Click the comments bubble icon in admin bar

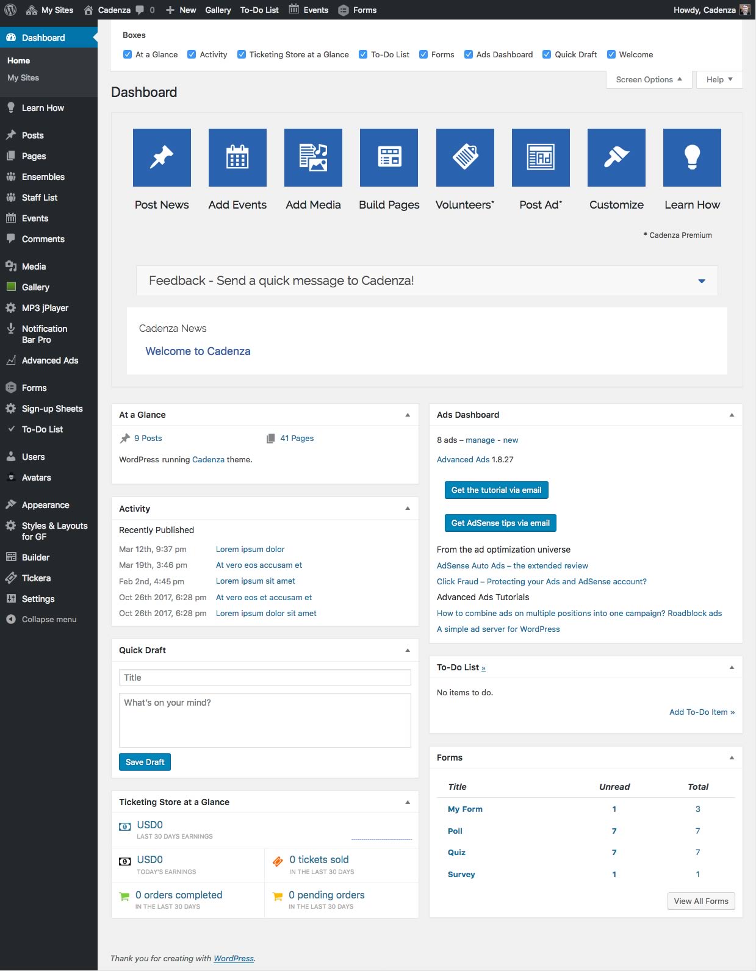pos(140,10)
